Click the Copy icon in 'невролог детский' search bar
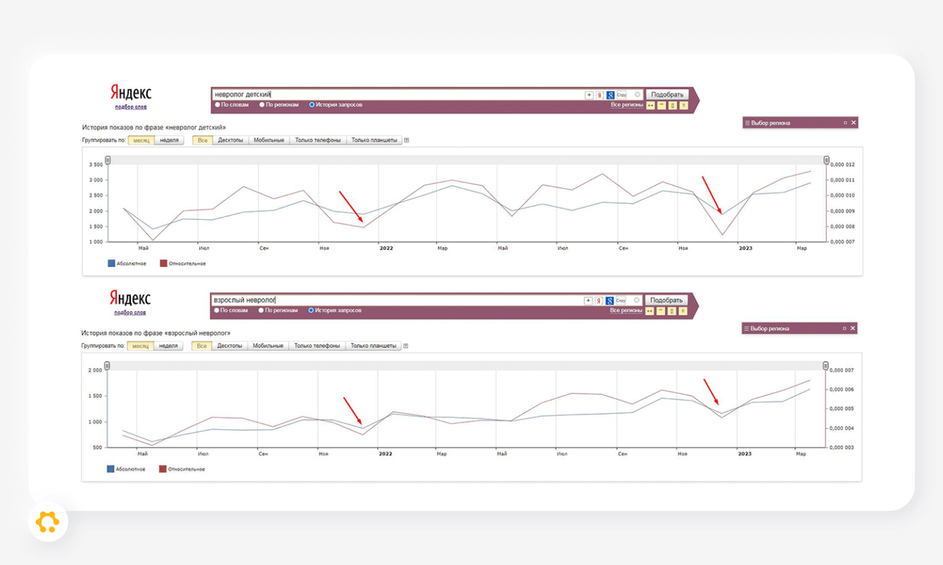This screenshot has height=565, width=943. pyautogui.click(x=621, y=94)
